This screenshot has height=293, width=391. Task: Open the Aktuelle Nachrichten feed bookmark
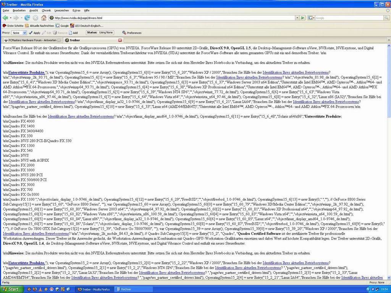[39, 26]
